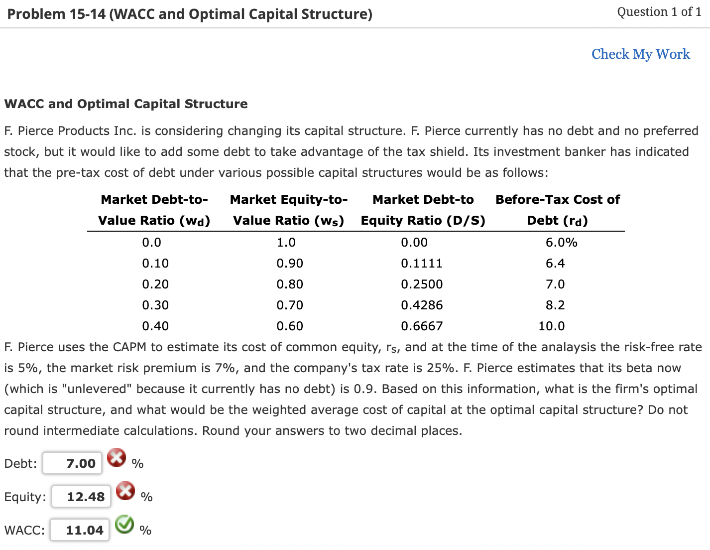The height and width of the screenshot is (550, 710).
Task: Click the cost of debt value '10.0'
Action: [x=552, y=326]
